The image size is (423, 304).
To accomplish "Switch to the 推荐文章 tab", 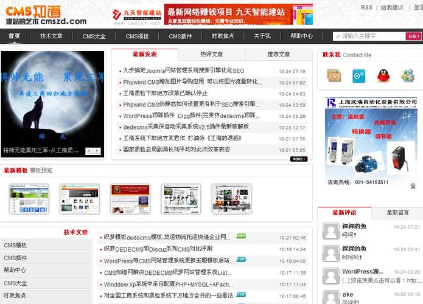I will 279,55.
